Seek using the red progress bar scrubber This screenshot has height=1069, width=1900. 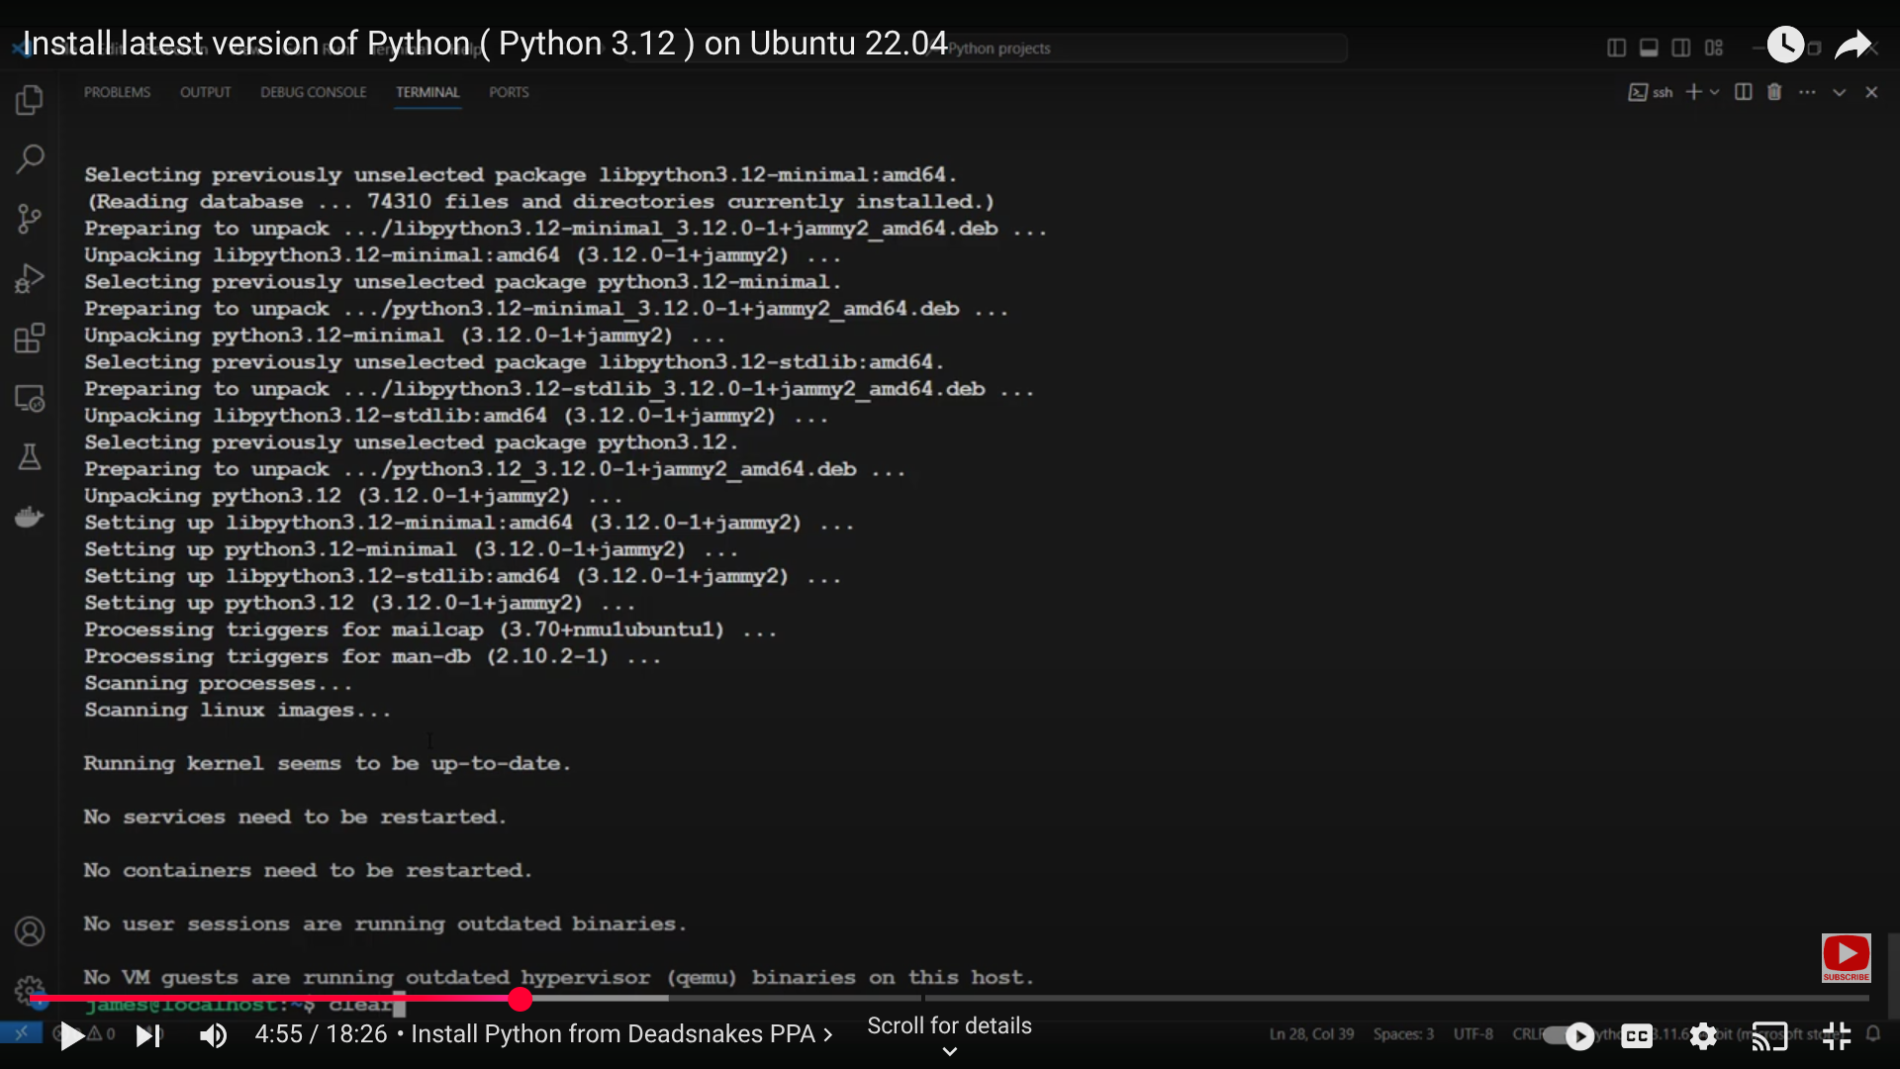coord(520,1000)
